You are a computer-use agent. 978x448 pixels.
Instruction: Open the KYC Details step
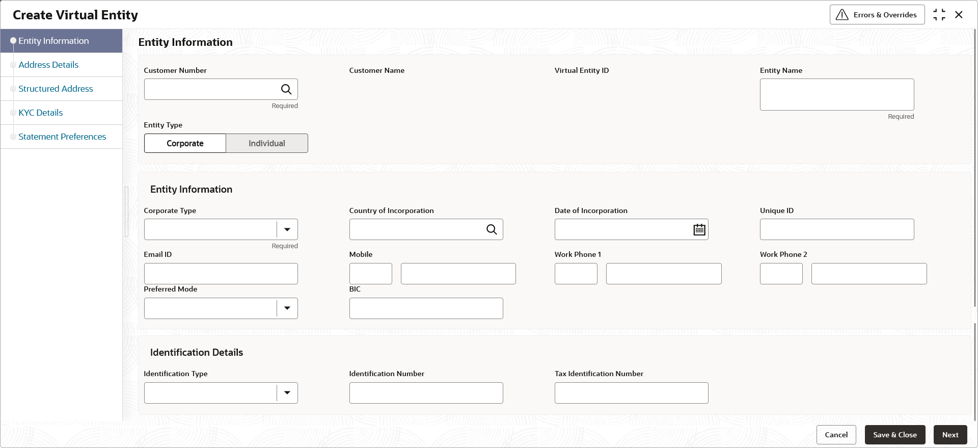41,113
